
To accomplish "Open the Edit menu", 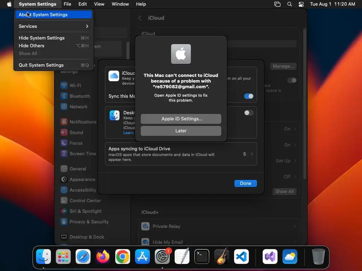I will click(x=82, y=4).
